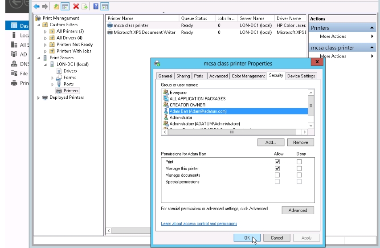This screenshot has width=380, height=248.
Task: Click user list horizontal scrollbar right arrow
Action: click(x=305, y=132)
